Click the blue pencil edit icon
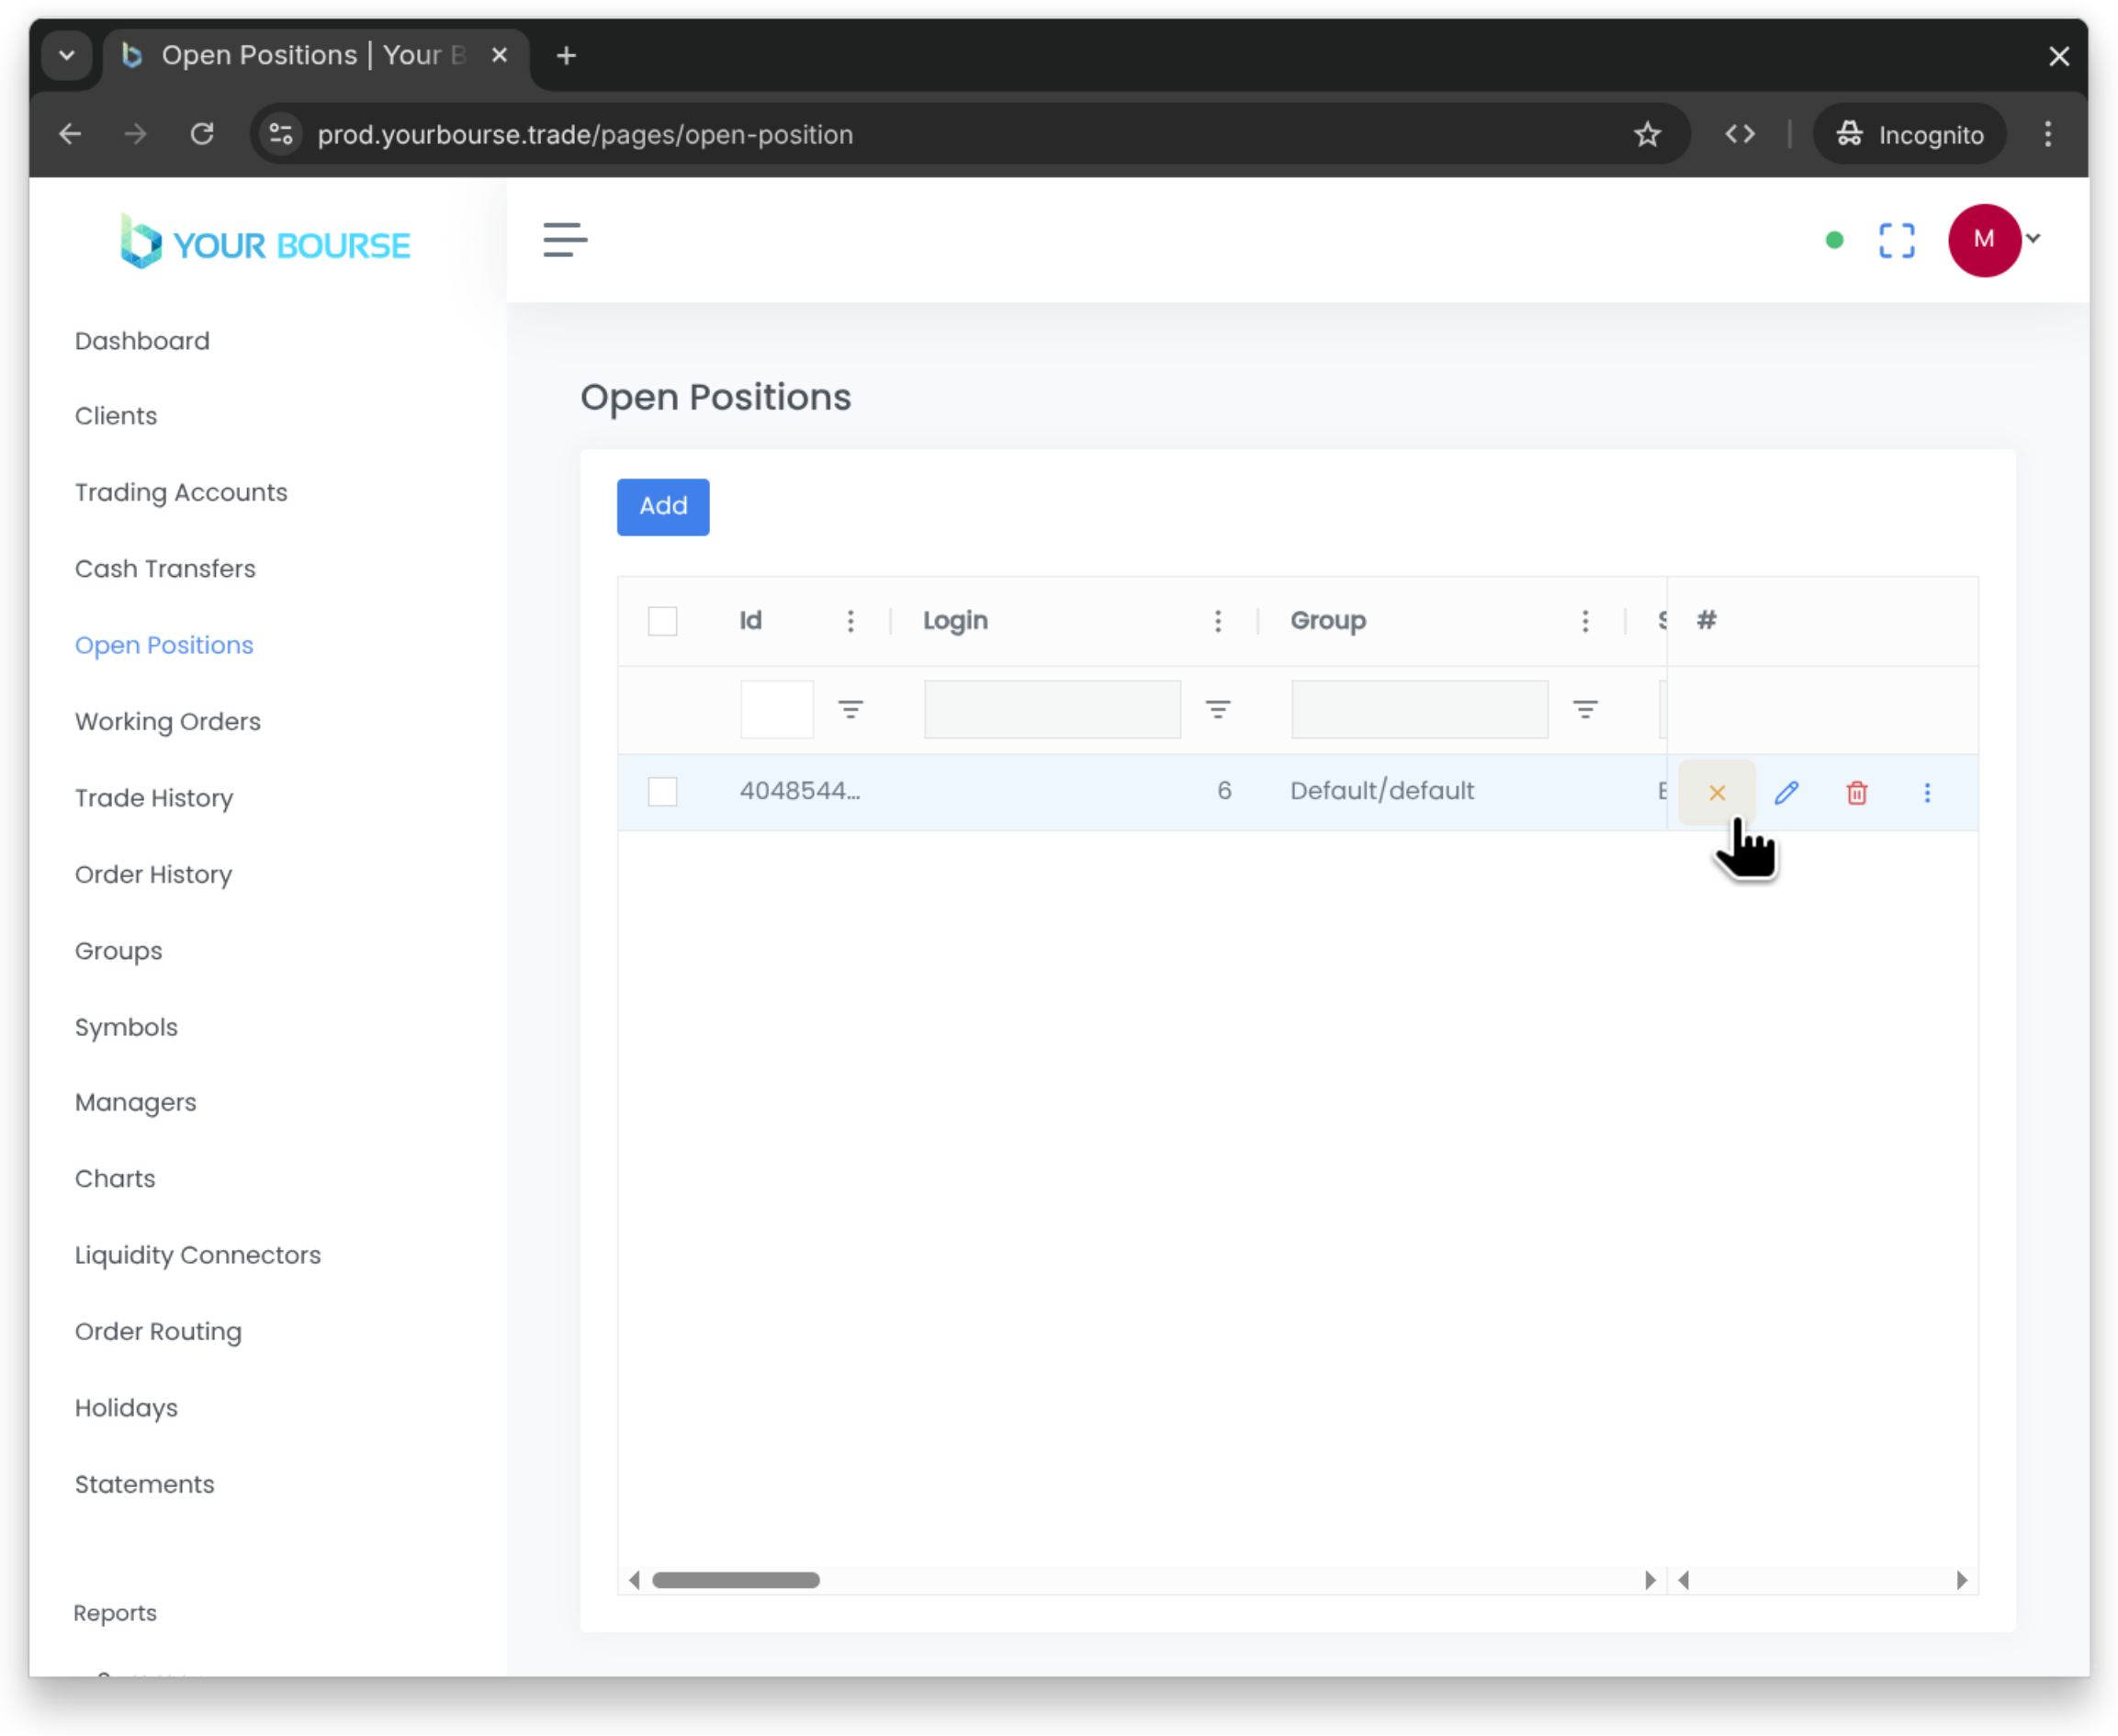 click(x=1786, y=793)
